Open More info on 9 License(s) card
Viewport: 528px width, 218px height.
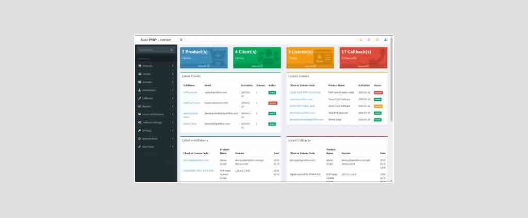tap(310, 66)
